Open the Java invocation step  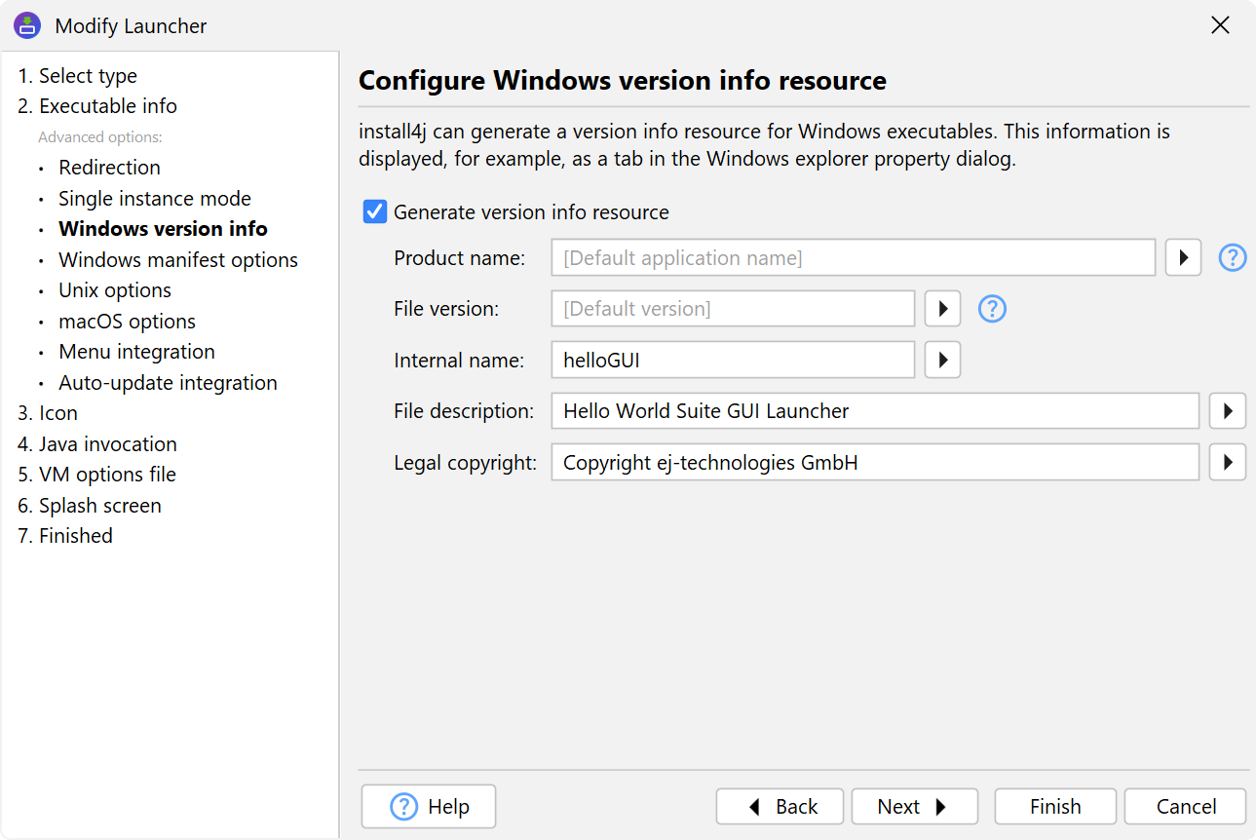tap(107, 444)
